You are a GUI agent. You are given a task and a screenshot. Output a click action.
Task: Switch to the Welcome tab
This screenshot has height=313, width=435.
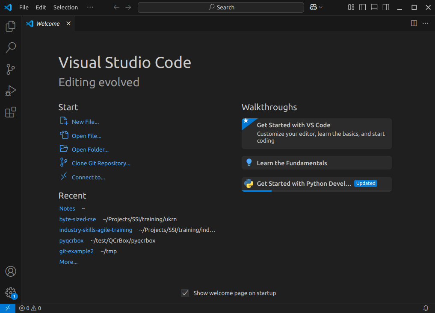pos(47,23)
